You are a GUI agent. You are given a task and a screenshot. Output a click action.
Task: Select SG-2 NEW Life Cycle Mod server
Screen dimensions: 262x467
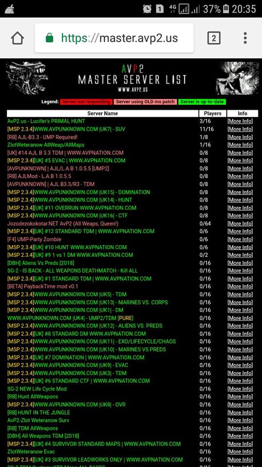37,389
